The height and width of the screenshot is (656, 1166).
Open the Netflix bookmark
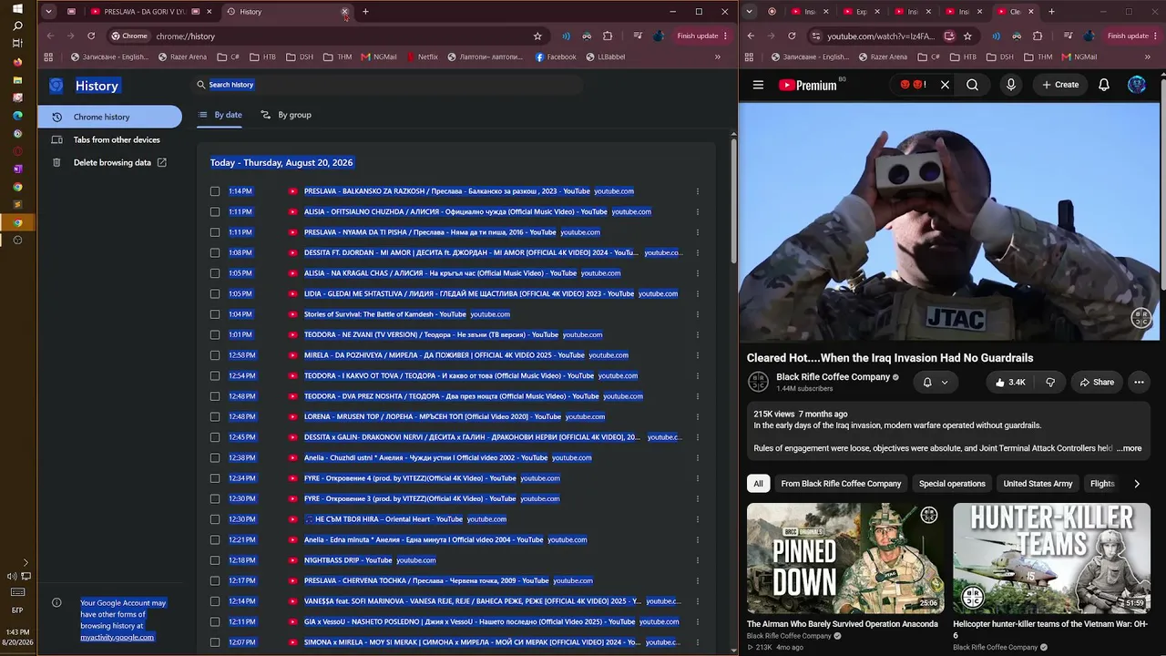tap(422, 56)
